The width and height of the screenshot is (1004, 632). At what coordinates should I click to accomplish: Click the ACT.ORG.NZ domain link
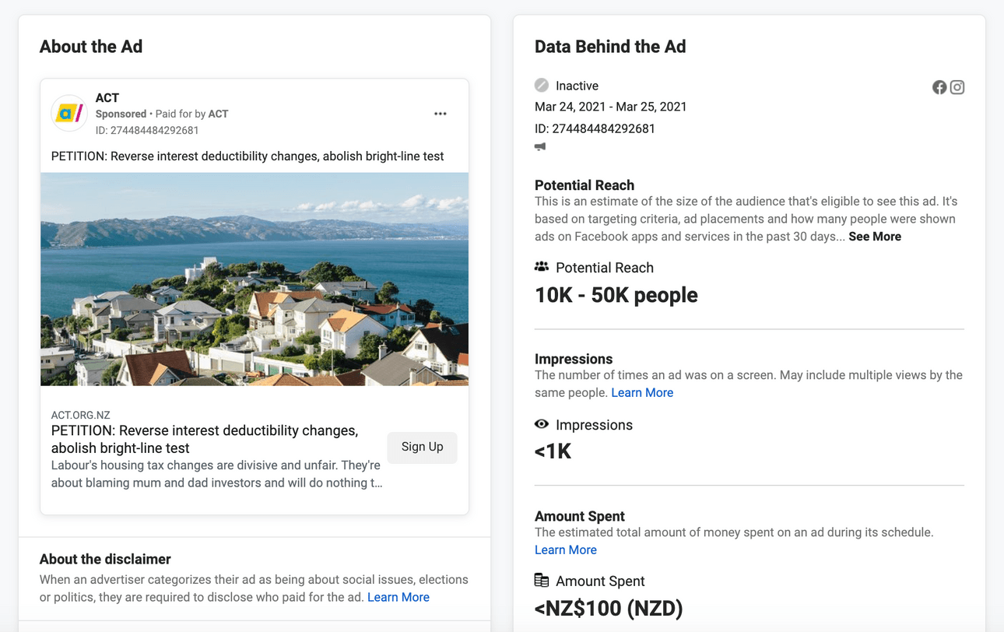tap(80, 415)
